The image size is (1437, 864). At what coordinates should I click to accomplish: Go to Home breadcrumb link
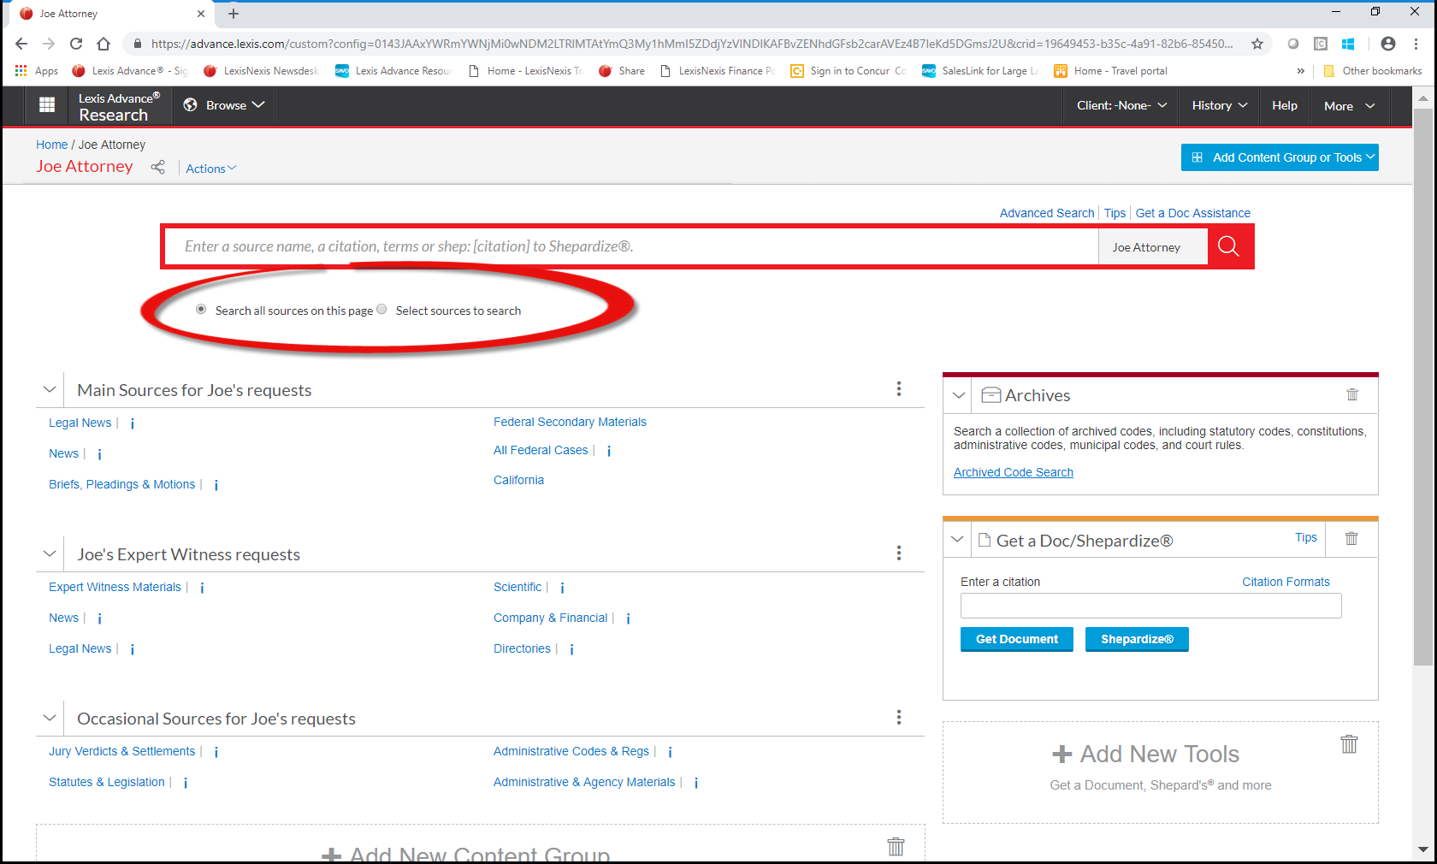pos(51,145)
